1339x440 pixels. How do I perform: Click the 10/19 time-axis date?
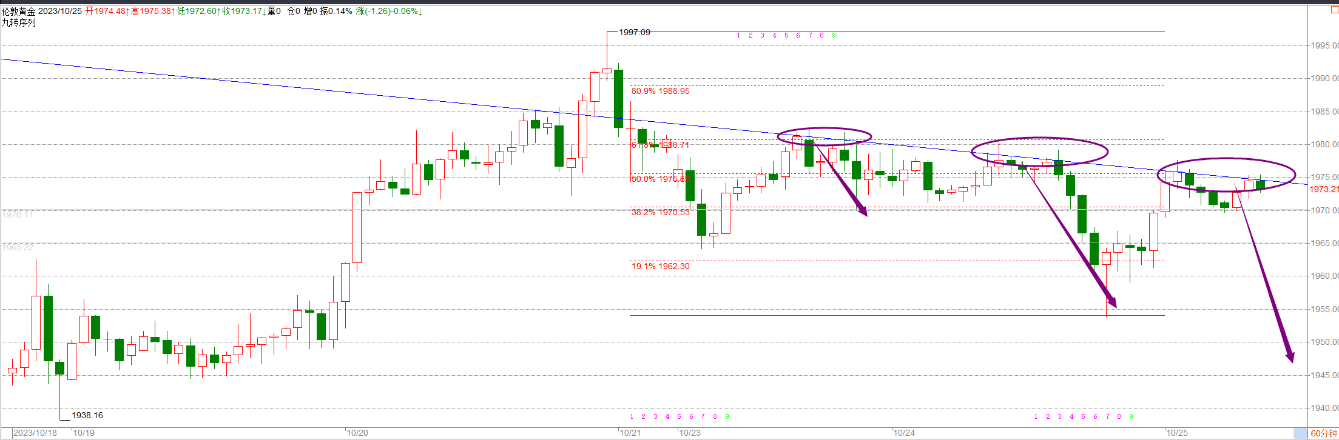(x=83, y=433)
